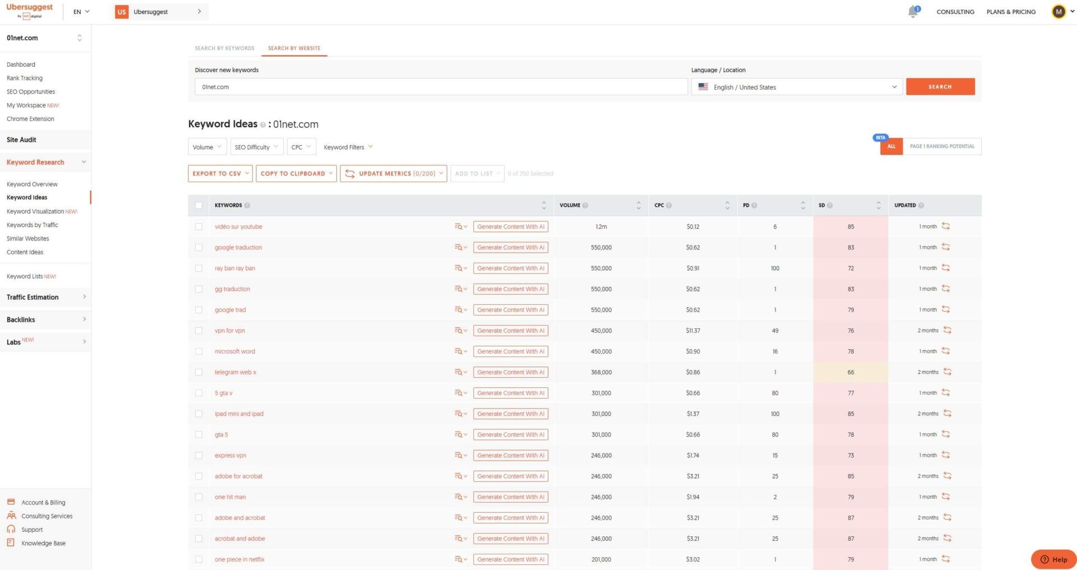Tick checkbox for one piece in netflix
This screenshot has width=1077, height=570.
coord(199,559)
